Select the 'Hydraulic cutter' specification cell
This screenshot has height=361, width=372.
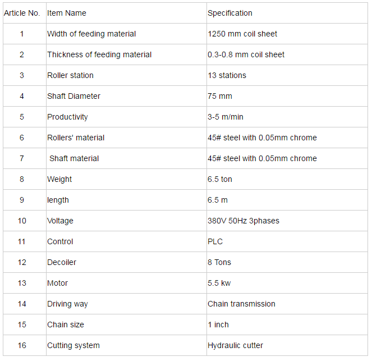(x=235, y=345)
